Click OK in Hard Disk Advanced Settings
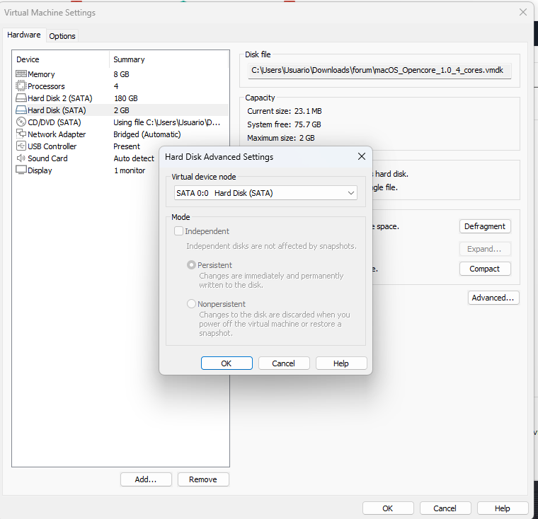 point(227,363)
